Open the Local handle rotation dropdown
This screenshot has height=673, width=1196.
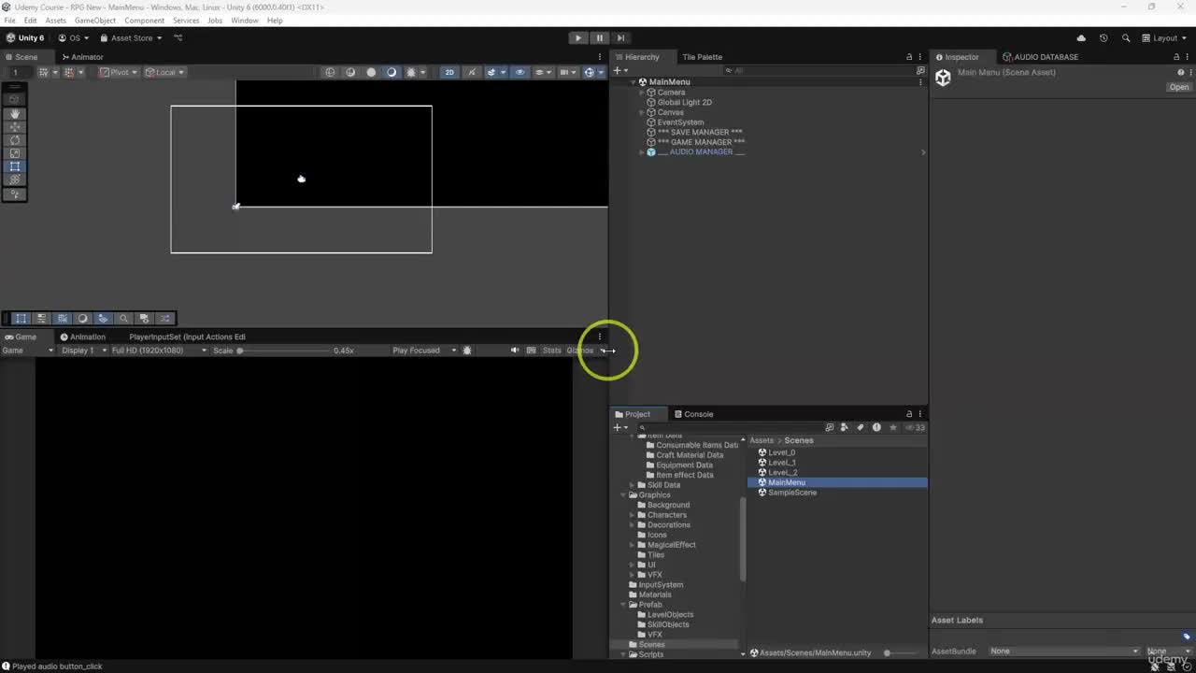pos(165,72)
